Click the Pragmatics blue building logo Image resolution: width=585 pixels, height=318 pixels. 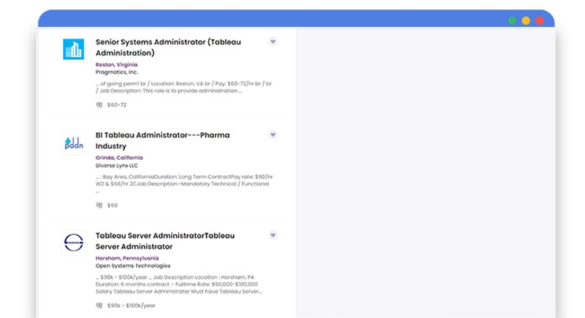74,49
